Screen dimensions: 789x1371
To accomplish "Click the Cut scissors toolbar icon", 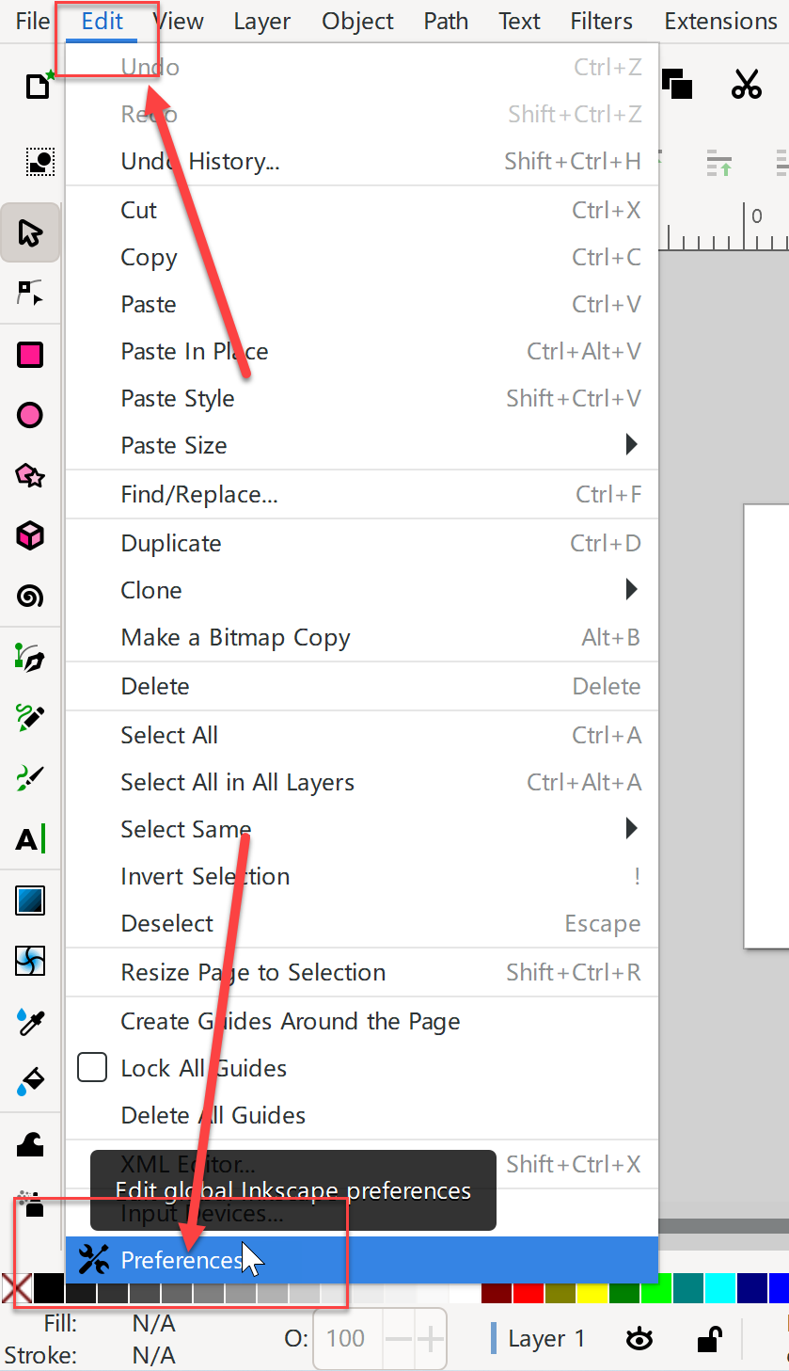I will click(x=746, y=85).
